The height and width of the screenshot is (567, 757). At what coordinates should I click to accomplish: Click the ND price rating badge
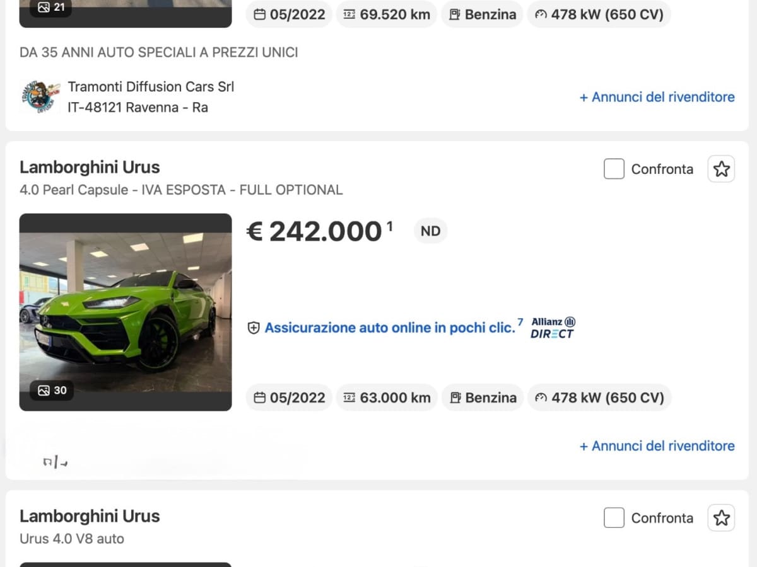[430, 231]
